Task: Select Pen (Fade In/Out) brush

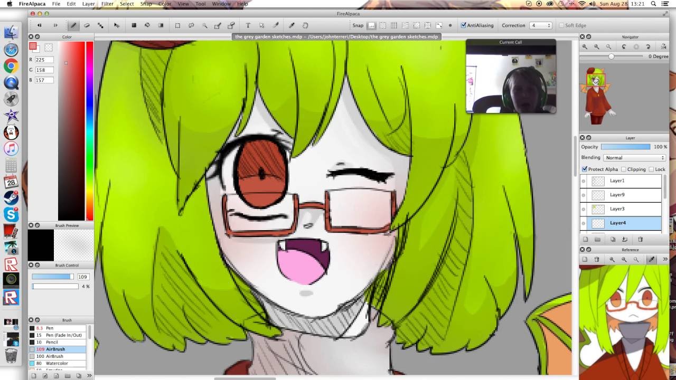Action: [58, 335]
